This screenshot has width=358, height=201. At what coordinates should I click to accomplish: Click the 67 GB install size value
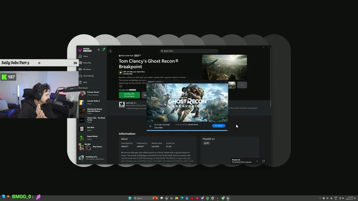coord(169,147)
